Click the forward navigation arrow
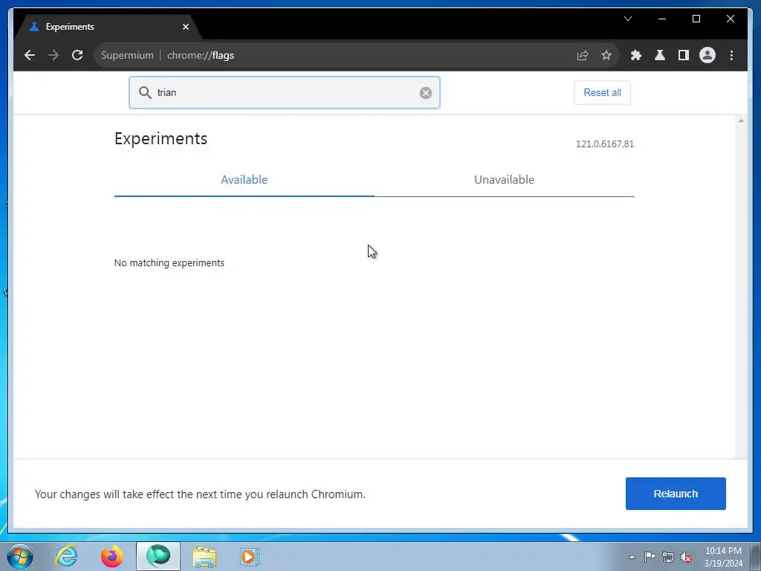This screenshot has height=571, width=761. tap(54, 55)
